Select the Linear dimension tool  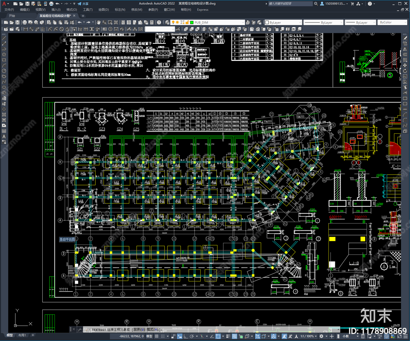pyautogui.click(x=26, y=29)
